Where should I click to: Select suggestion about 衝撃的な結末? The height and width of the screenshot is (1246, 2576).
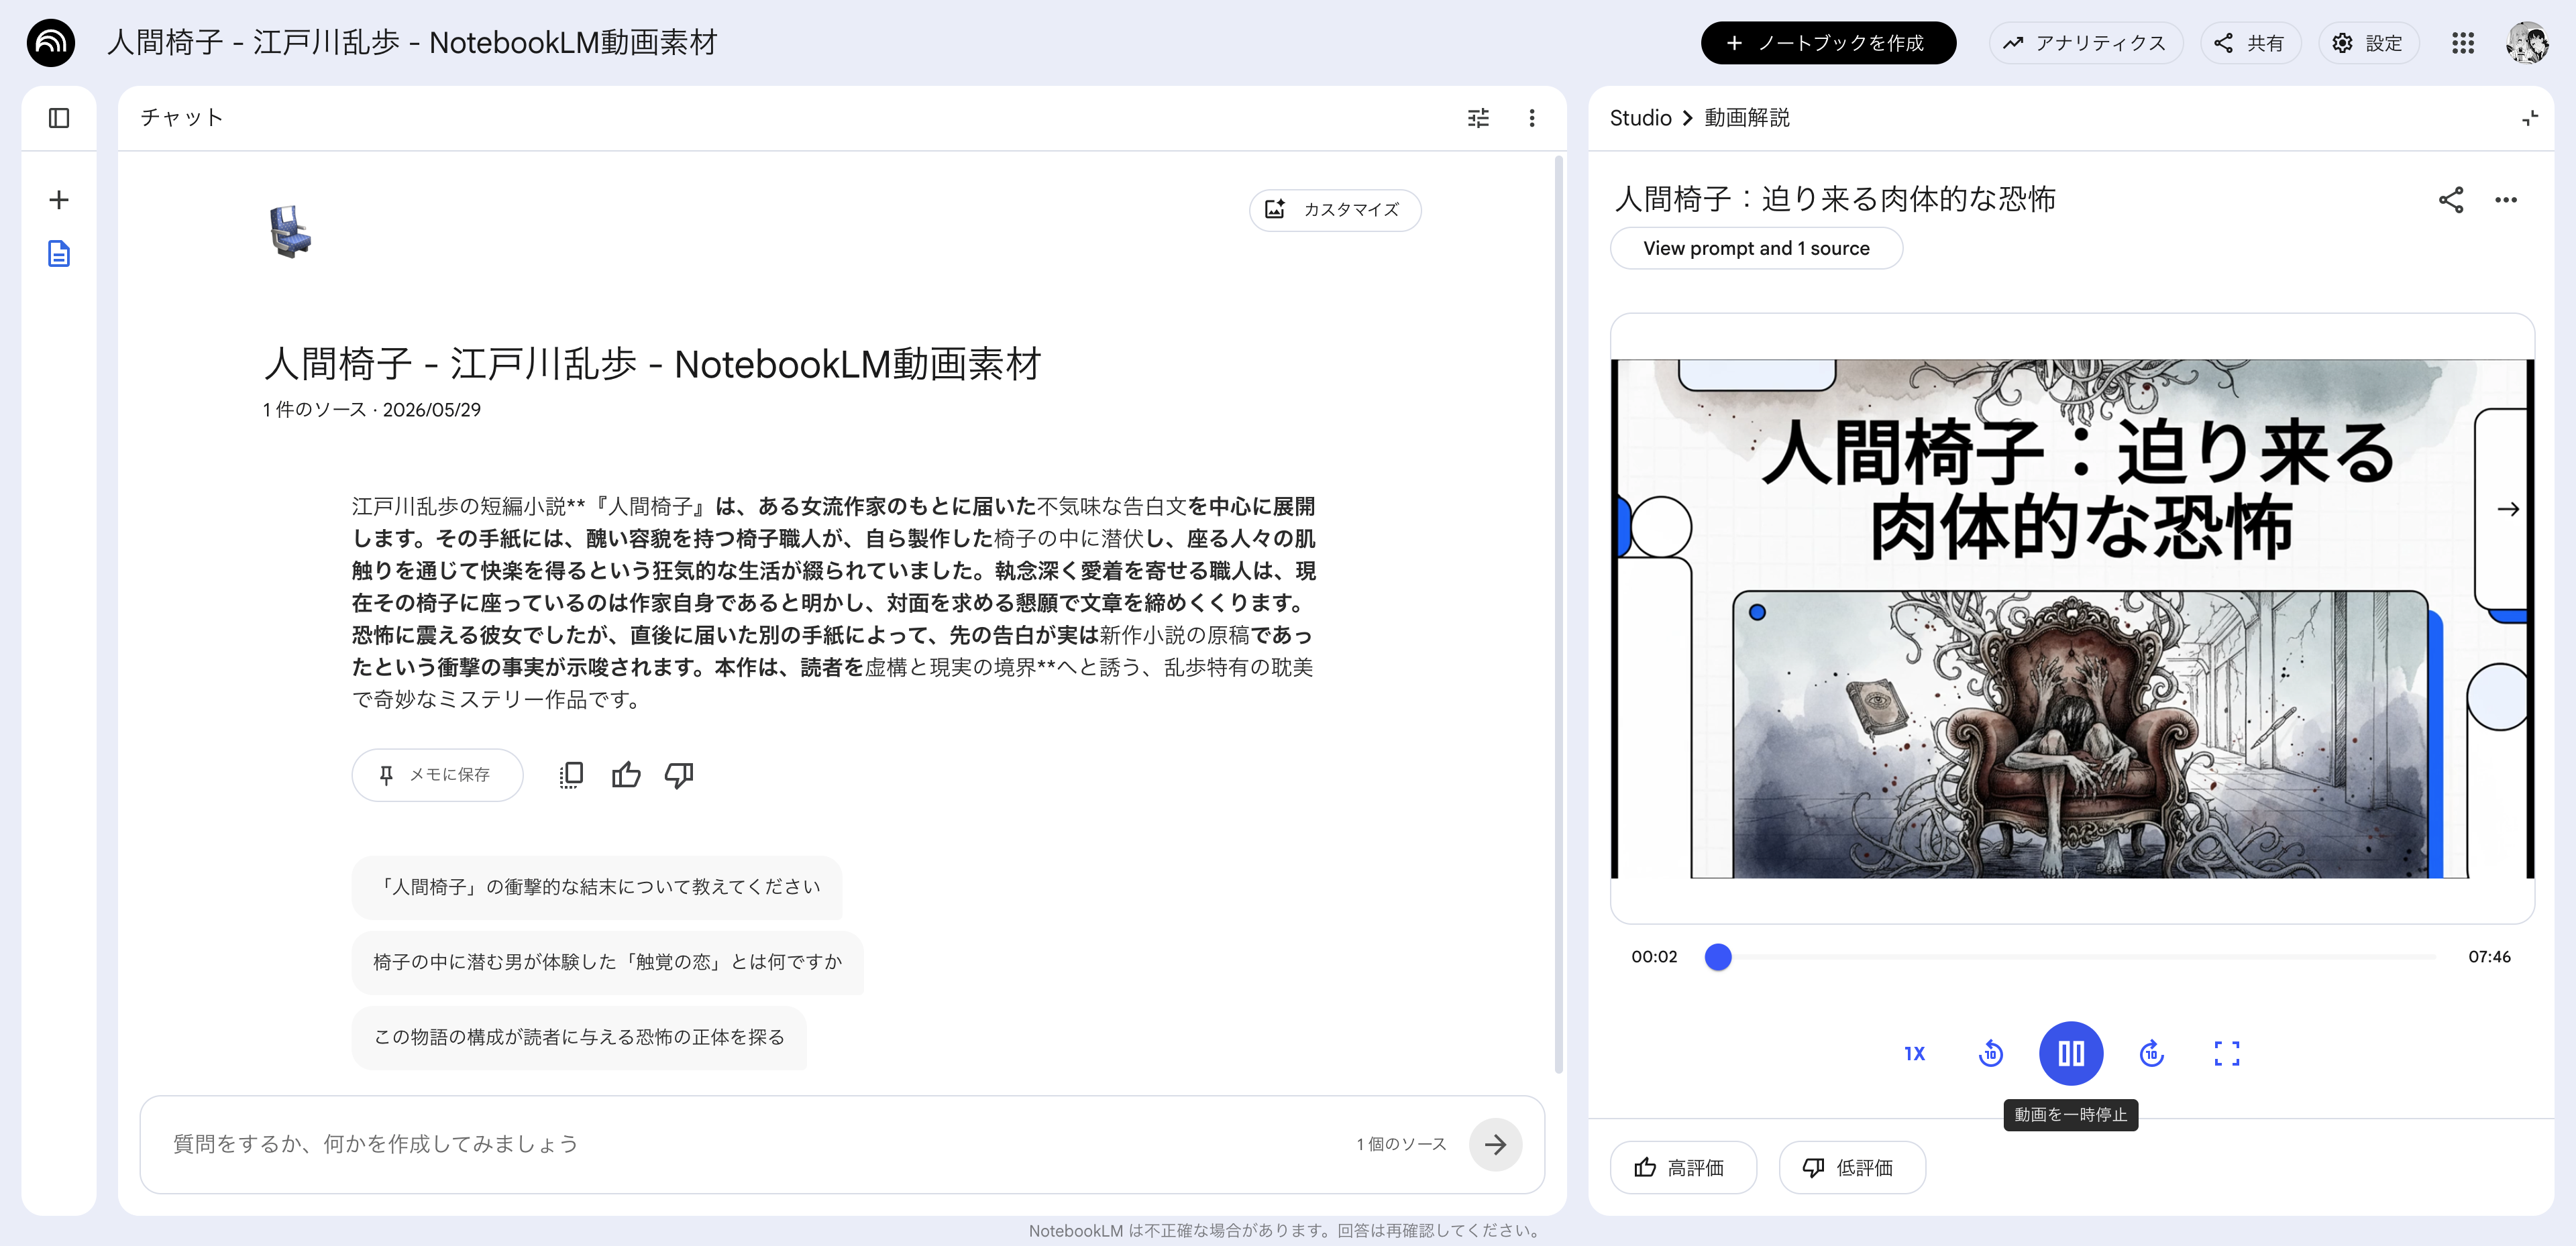point(597,887)
